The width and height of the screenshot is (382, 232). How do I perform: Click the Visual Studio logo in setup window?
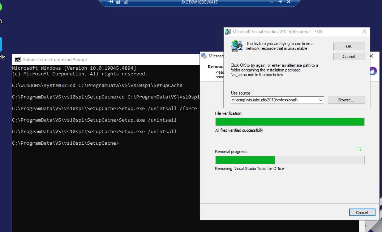[373, 71]
